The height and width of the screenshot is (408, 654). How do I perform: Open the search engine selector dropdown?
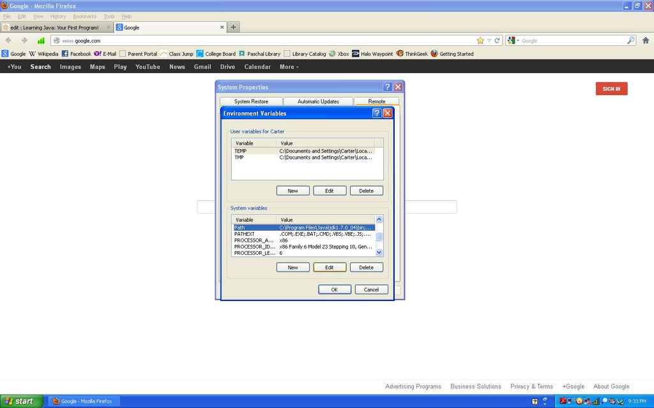(x=513, y=40)
